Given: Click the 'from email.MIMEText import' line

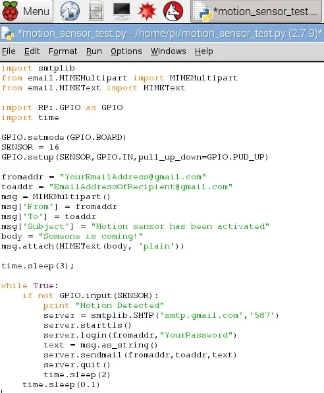Looking at the screenshot, I should [x=94, y=88].
